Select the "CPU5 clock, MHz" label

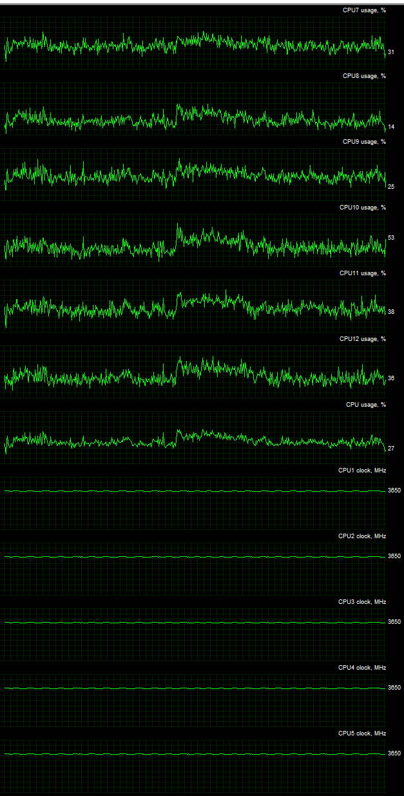362,733
